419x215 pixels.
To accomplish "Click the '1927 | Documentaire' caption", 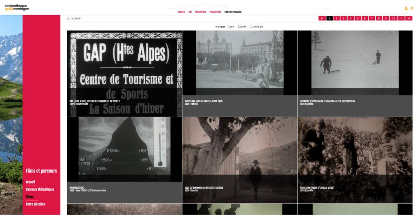I will (79, 104).
